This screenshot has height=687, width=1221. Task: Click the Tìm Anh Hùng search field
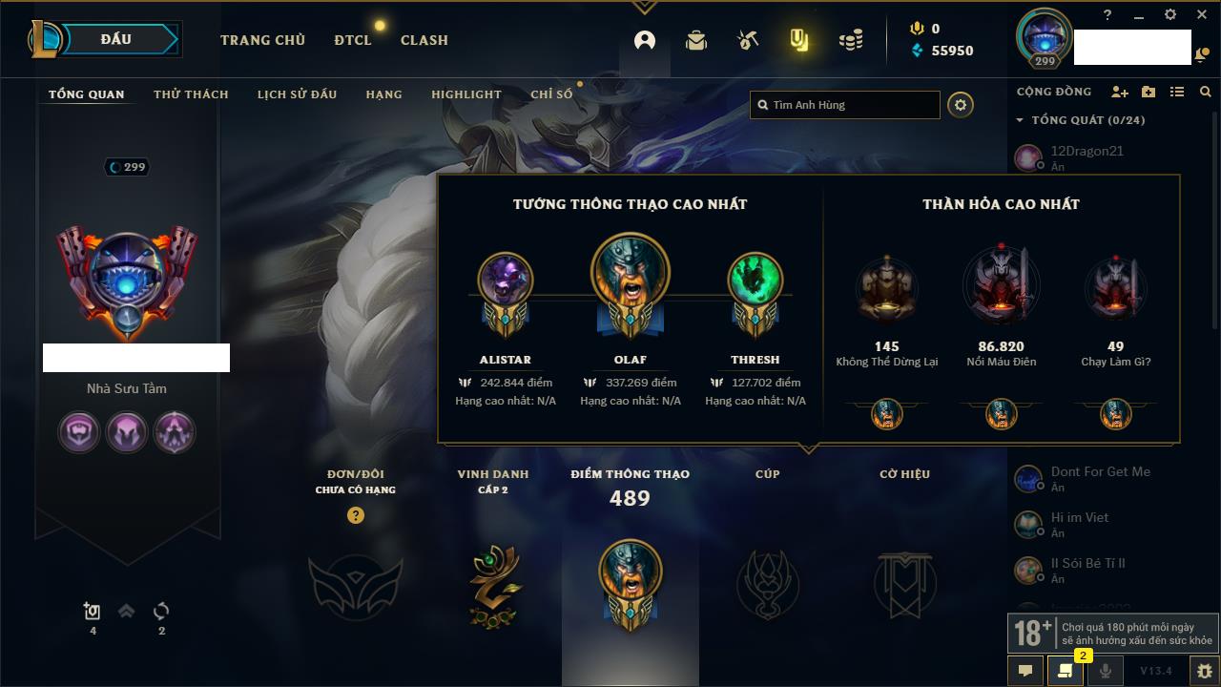845,105
